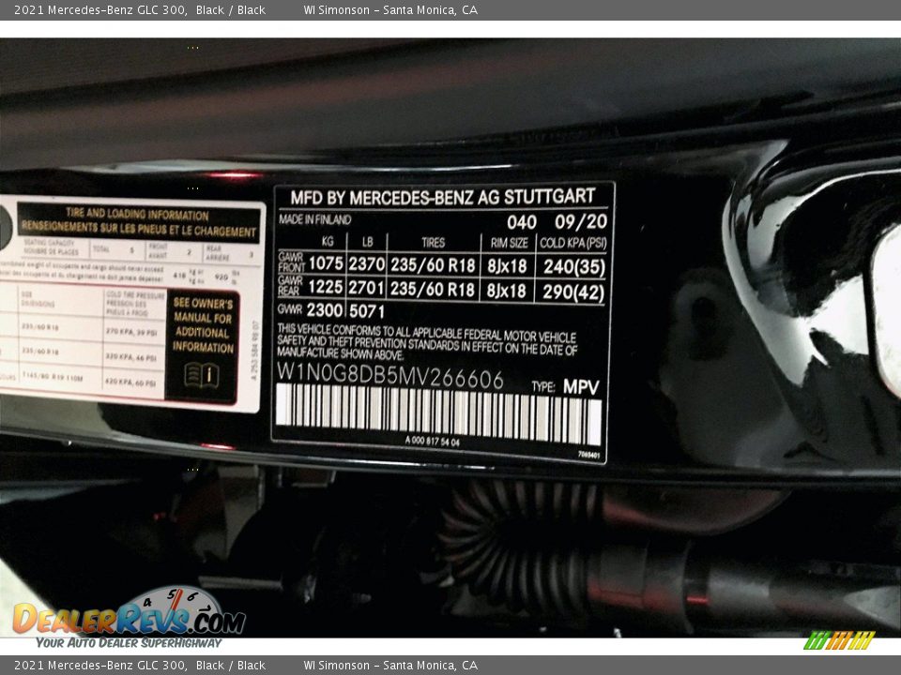Click top caption WI Simonson – Santa Monica, CA
Screen dimensions: 901x675
(x=390, y=9)
